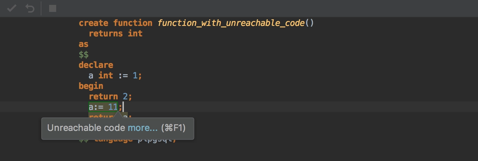Click the "Unreachable code" tooltip text
The width and height of the screenshot is (478, 161).
tap(86, 128)
